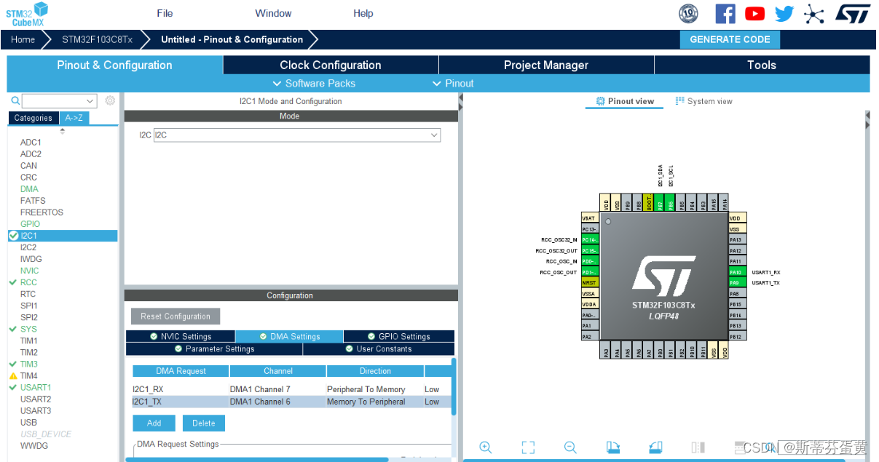Go to the Home breadcrumb

click(23, 39)
